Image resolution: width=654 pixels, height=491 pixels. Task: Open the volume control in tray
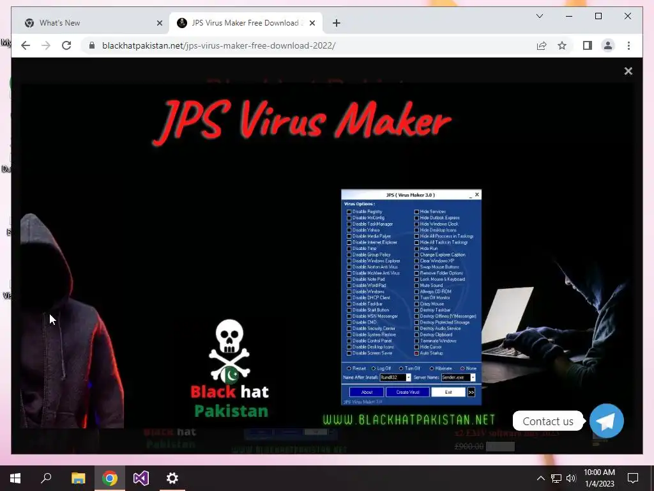click(571, 478)
